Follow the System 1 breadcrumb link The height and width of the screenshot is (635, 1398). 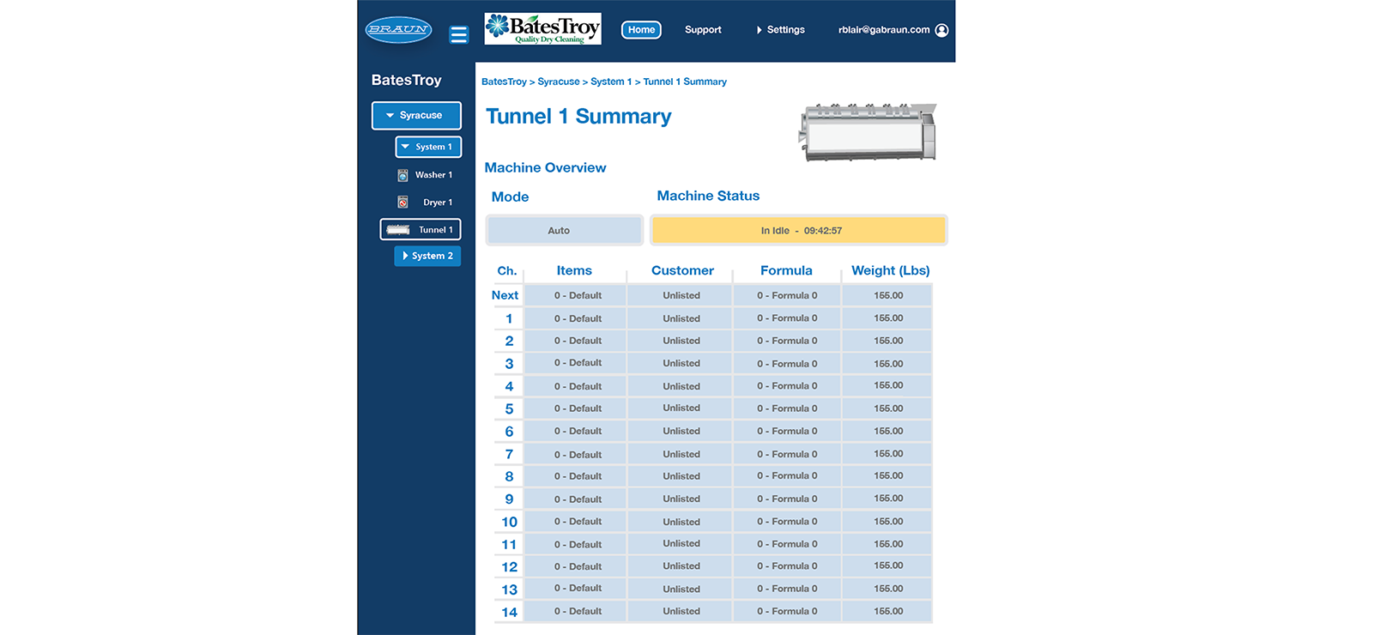pos(611,82)
